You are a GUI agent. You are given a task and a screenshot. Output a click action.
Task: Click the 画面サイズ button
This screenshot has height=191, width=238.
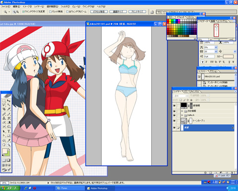pyautogui.click(x=118, y=11)
